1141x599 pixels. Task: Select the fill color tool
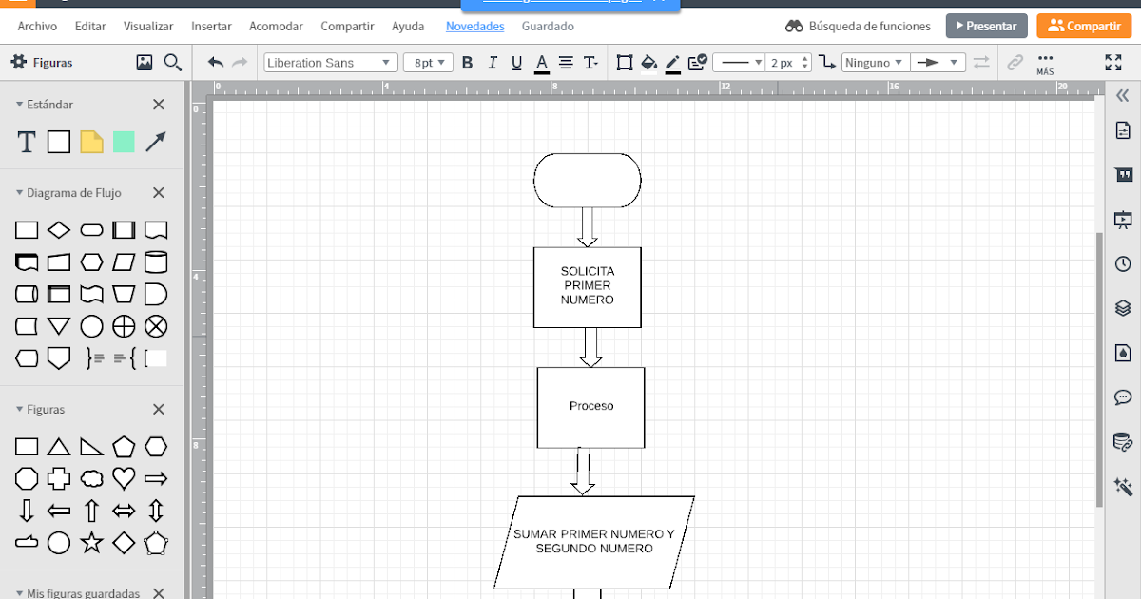click(649, 62)
